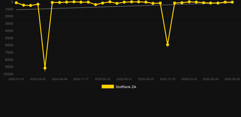This screenshot has width=241, height=117.
Task: Click the data point above 2024-05-02
Action: coord(38,4)
